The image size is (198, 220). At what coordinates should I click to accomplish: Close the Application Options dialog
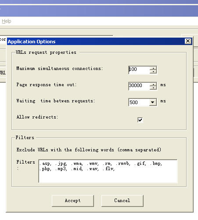(188, 41)
